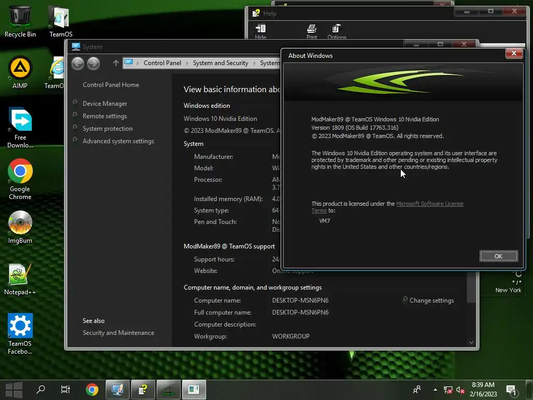533x400 pixels.
Task: Click OK in About Windows dialog
Action: pyautogui.click(x=498, y=256)
